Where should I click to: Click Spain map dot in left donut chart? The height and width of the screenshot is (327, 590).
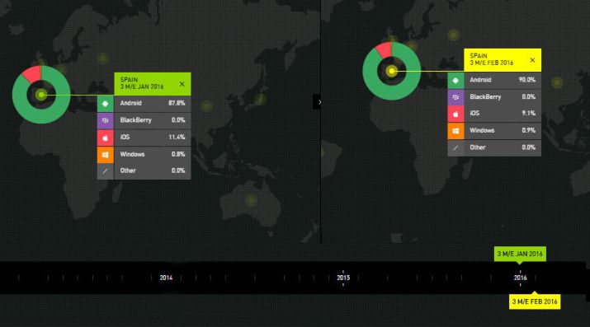(x=41, y=95)
